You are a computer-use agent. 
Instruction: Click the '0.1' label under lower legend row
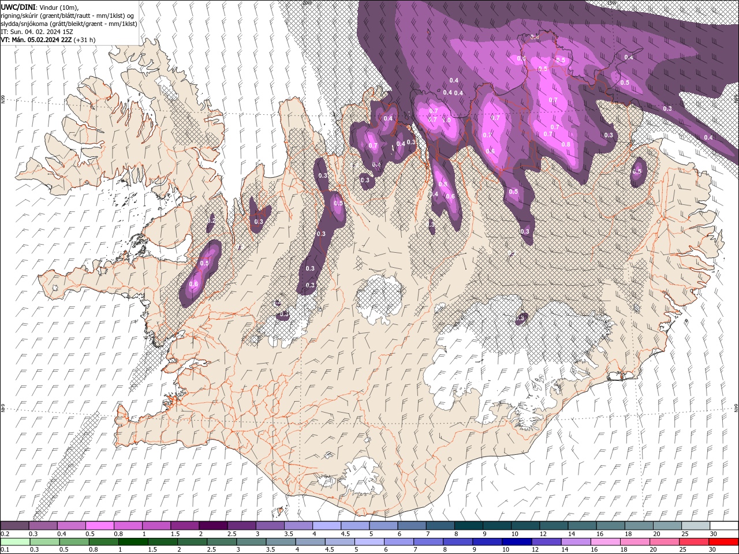5,550
